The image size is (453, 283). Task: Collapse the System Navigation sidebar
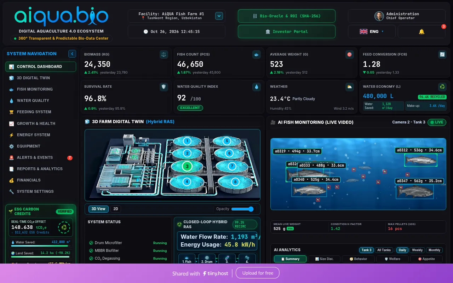click(x=72, y=54)
